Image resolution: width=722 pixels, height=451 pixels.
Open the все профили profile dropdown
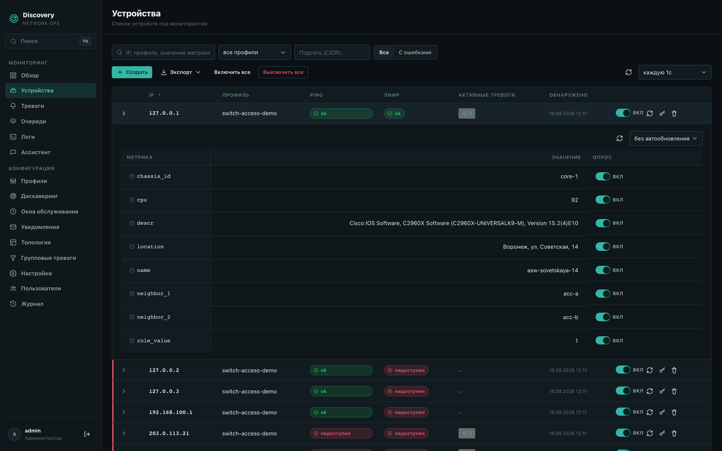(x=254, y=53)
